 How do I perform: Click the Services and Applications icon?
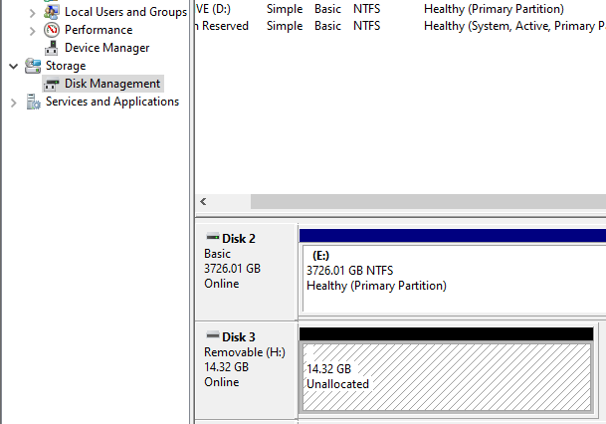click(x=33, y=102)
